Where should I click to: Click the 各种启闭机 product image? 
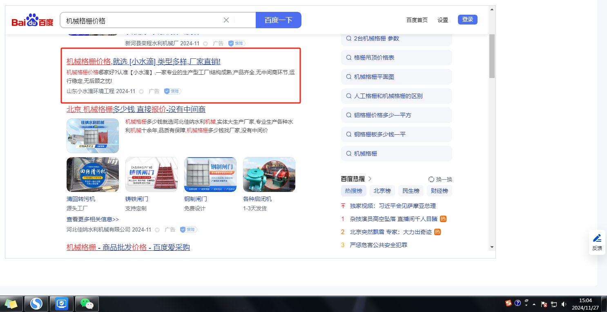(x=269, y=175)
